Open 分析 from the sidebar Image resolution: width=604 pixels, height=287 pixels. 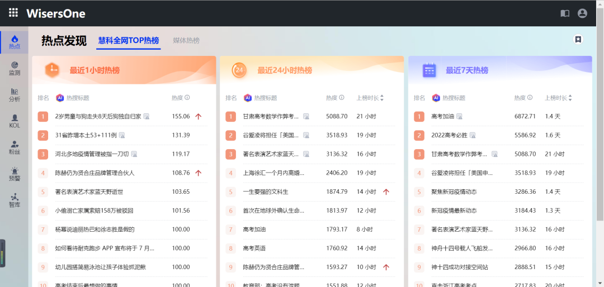click(15, 94)
